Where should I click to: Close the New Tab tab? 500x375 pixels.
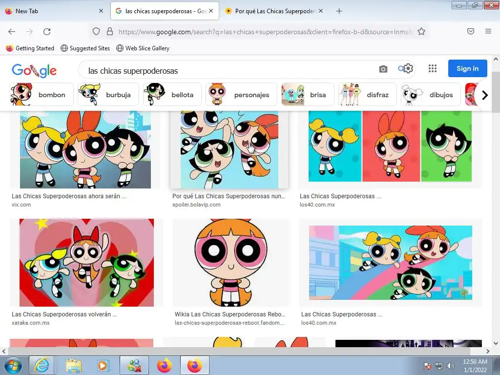101,11
